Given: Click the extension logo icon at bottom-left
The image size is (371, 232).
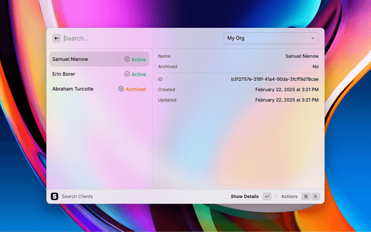Looking at the screenshot, I should 55,197.
